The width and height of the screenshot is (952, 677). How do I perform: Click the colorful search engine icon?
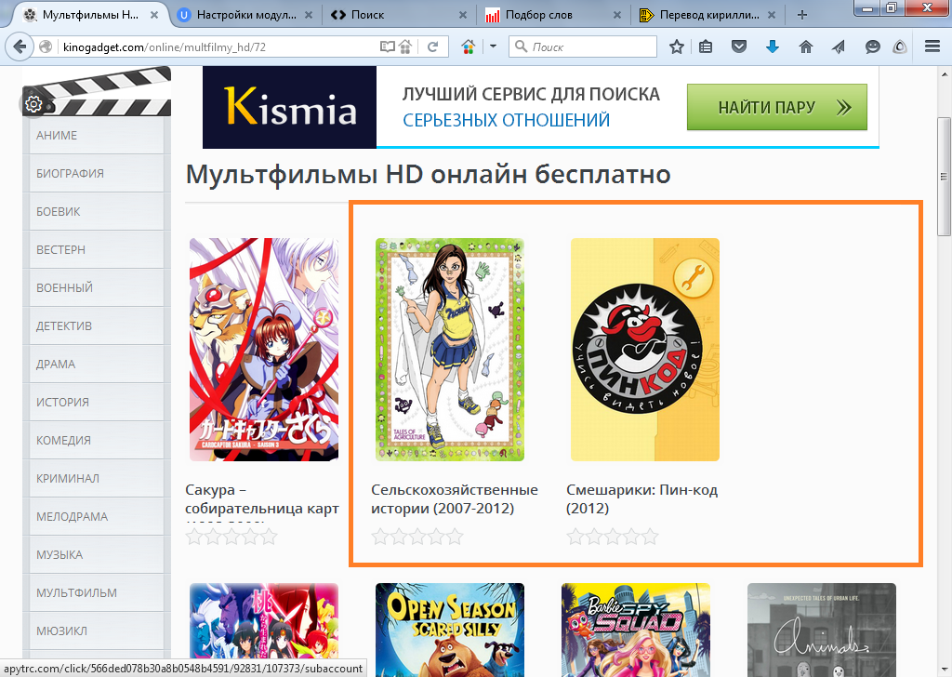(x=469, y=46)
